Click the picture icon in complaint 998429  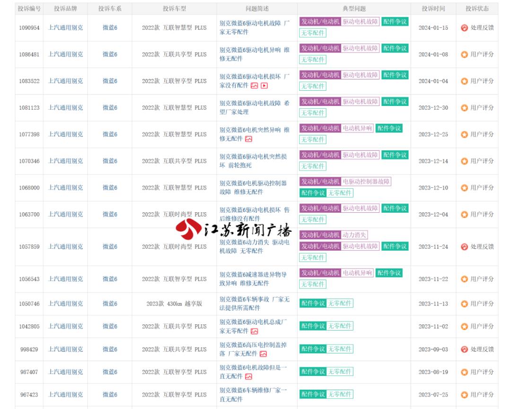point(263,354)
